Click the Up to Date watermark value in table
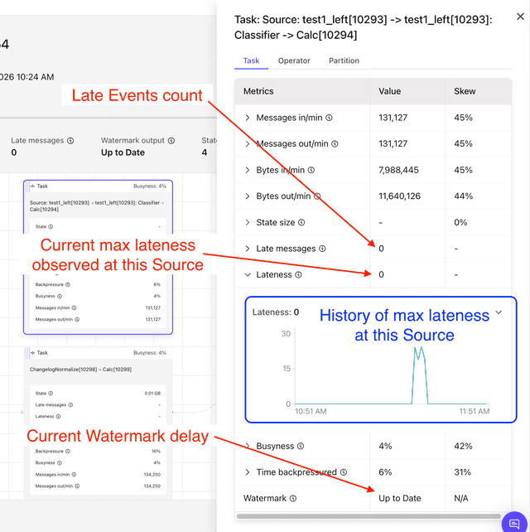530x532 pixels. (x=400, y=498)
